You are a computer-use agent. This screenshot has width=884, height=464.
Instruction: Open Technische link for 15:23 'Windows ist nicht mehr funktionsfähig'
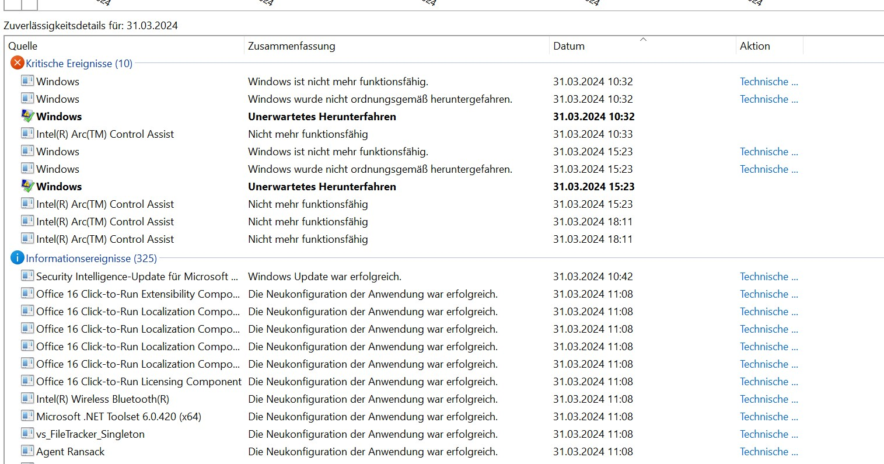(769, 152)
